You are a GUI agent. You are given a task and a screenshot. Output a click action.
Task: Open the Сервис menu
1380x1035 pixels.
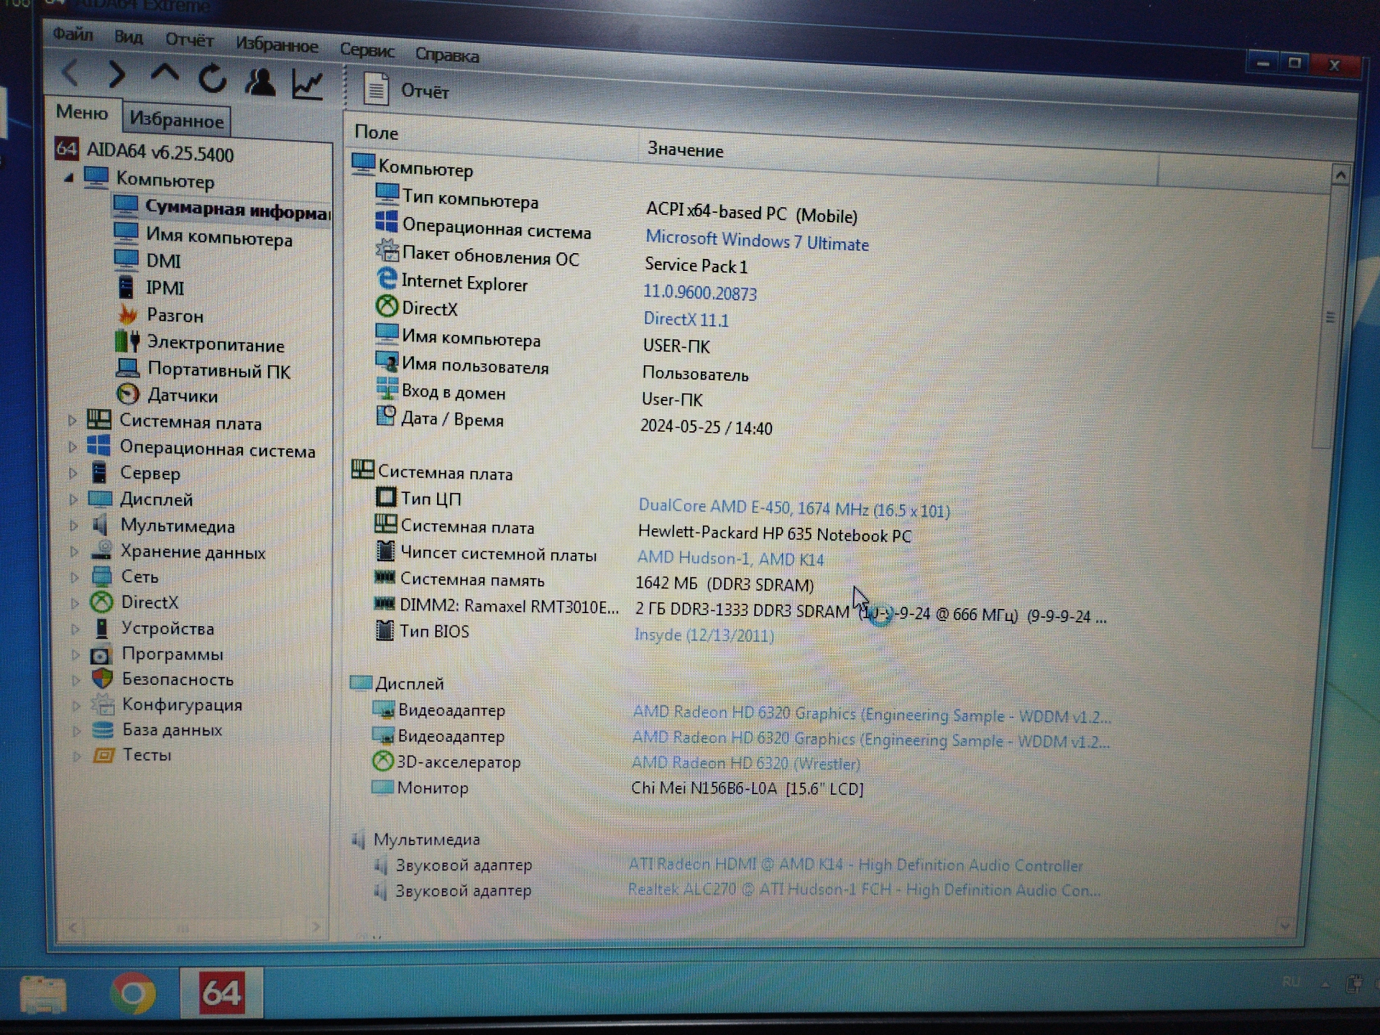[x=367, y=50]
